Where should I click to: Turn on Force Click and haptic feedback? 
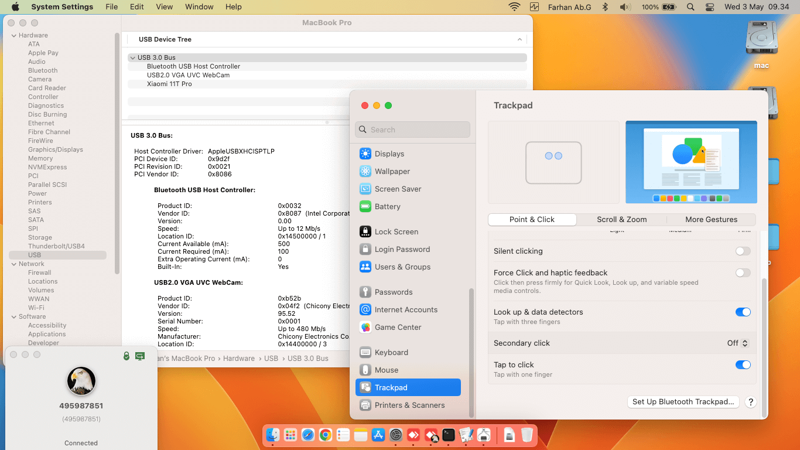pyautogui.click(x=743, y=272)
